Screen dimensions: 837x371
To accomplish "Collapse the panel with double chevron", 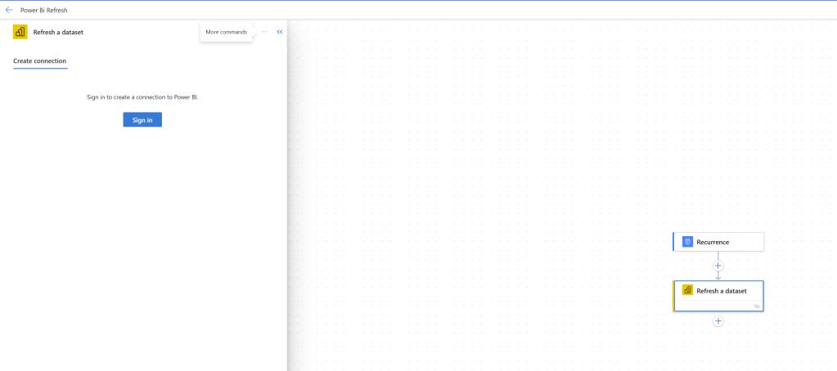I will coord(280,32).
